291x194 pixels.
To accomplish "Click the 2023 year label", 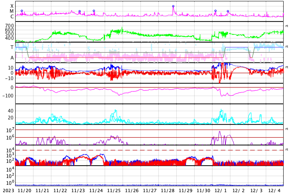I will click(x=8, y=190).
